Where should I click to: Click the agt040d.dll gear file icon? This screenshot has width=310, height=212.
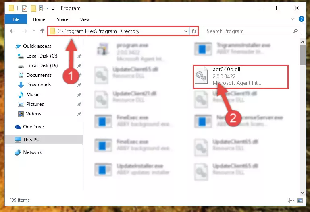click(201, 76)
